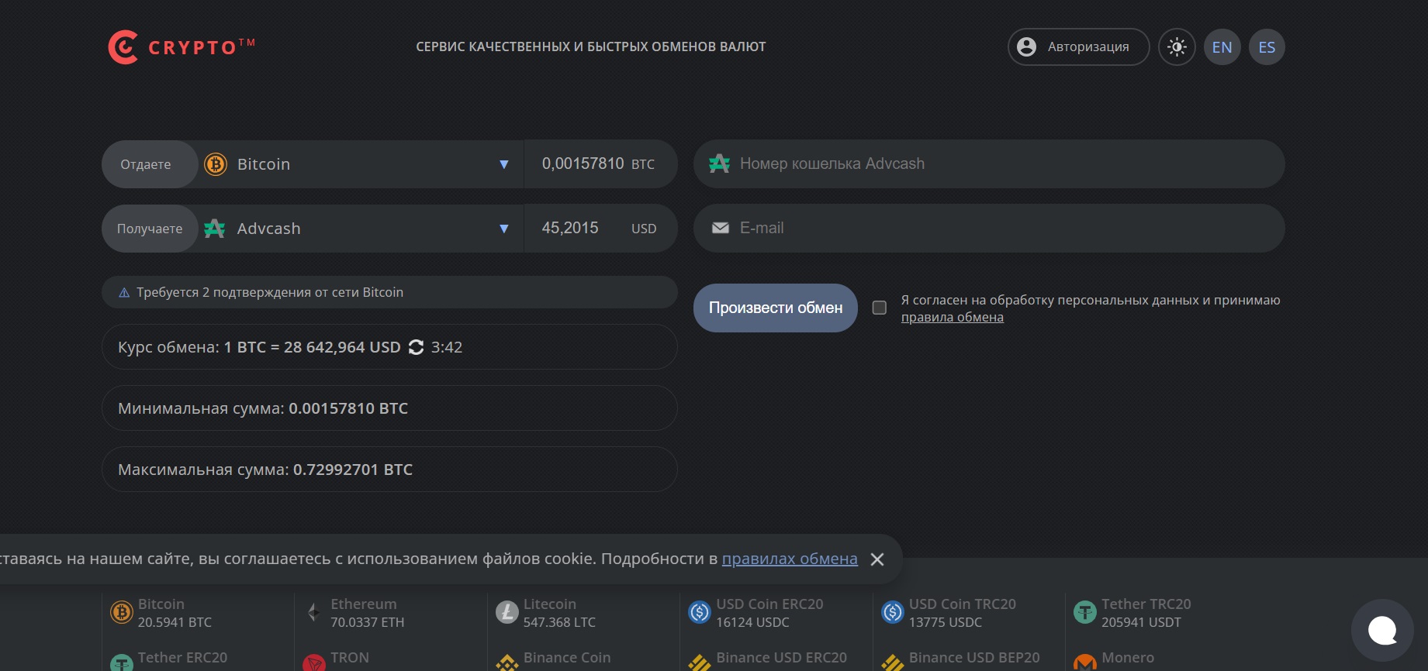Click the Binance USD ERC20 reserve icon
The width and height of the screenshot is (1428, 671).
[700, 662]
